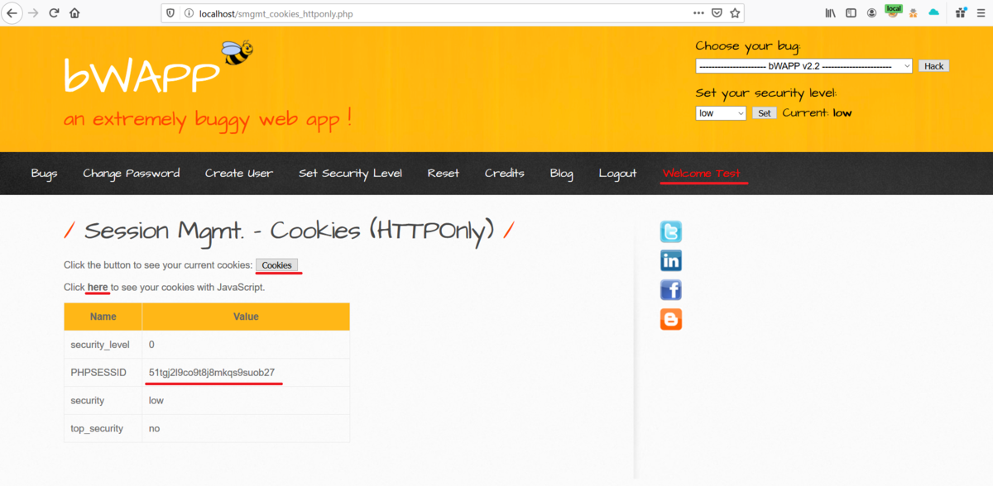
Task: Click the bWAPP bee logo
Action: coord(237,53)
